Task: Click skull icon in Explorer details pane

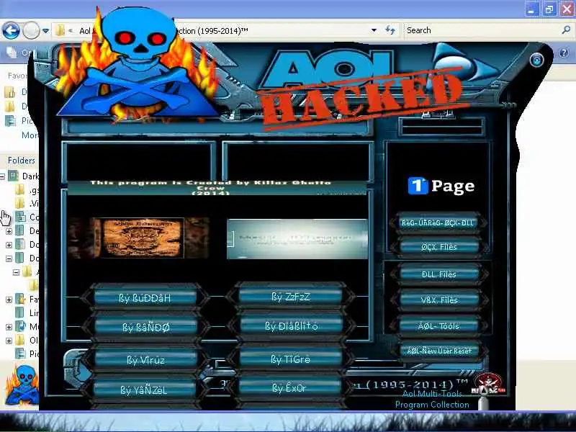Action: coord(22,384)
